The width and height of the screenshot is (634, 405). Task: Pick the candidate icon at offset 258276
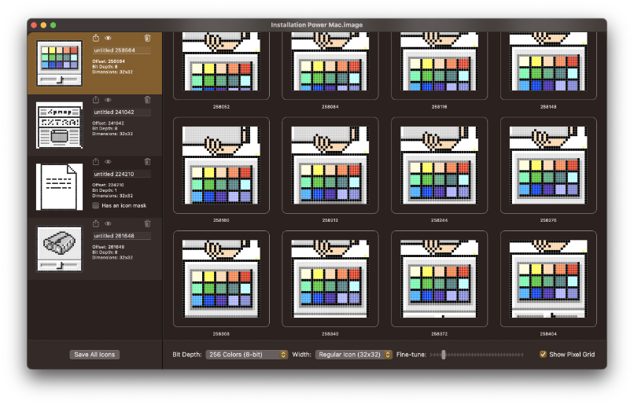[x=548, y=165]
